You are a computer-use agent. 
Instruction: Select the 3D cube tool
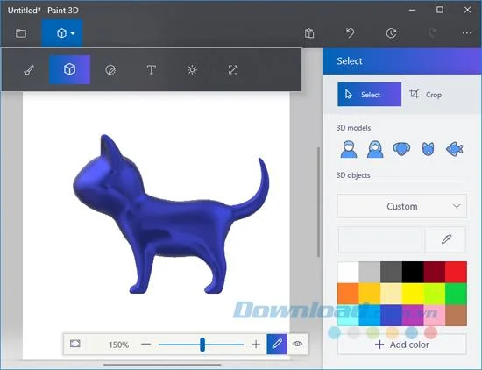click(70, 69)
